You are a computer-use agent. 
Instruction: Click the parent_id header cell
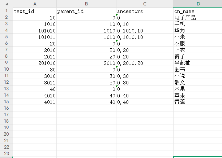click(x=86, y=11)
